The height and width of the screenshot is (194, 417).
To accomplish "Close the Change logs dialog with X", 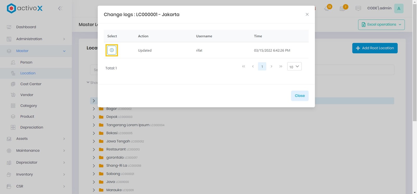I will point(307,15).
